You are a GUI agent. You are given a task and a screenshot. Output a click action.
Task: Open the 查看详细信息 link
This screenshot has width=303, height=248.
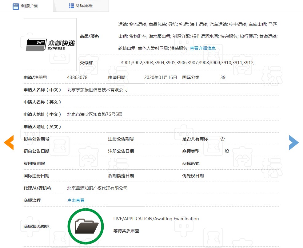203,48
